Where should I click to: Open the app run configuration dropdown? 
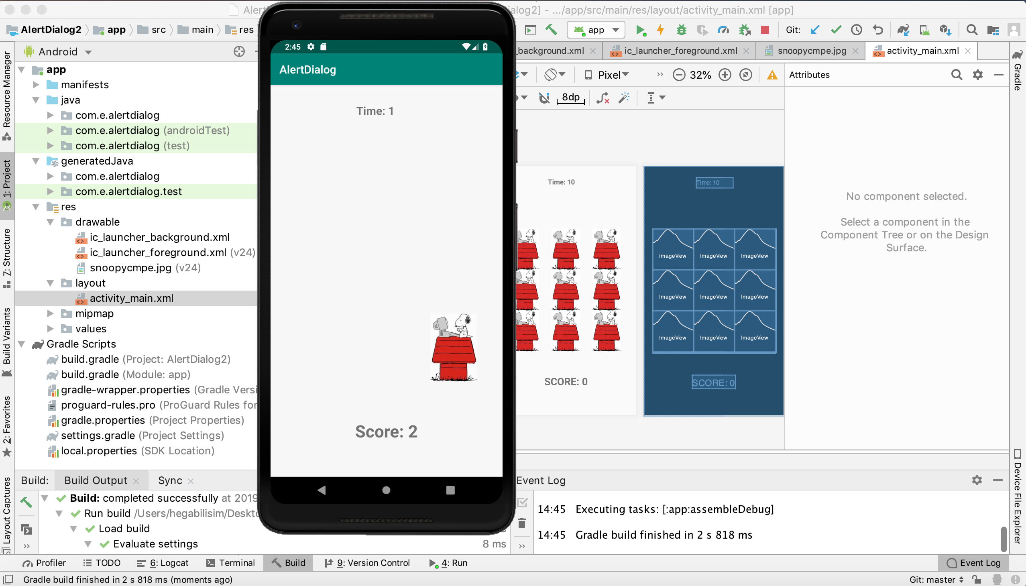pyautogui.click(x=595, y=30)
